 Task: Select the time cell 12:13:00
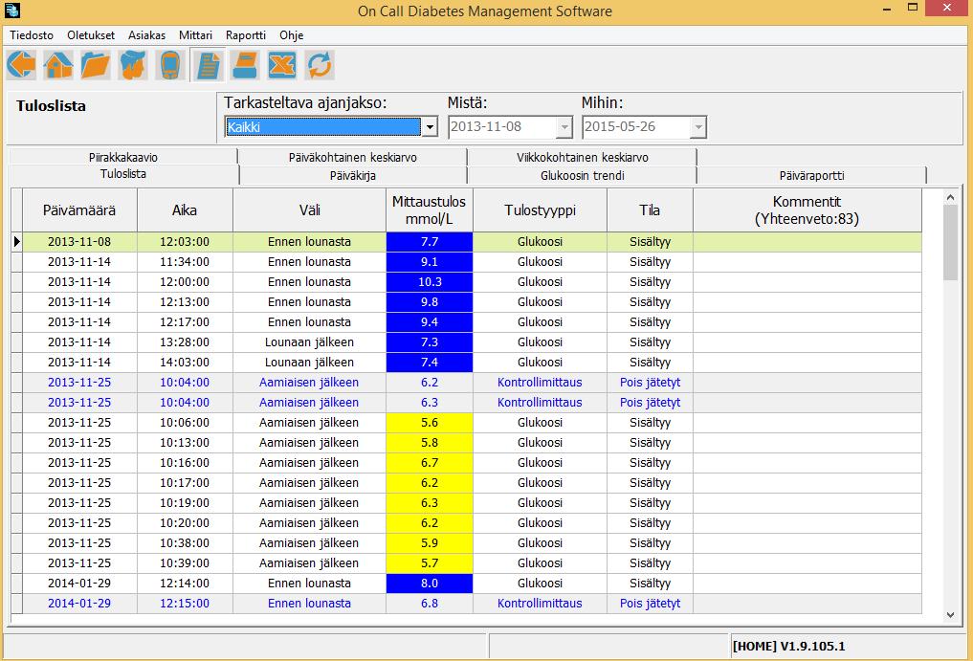[x=185, y=302]
